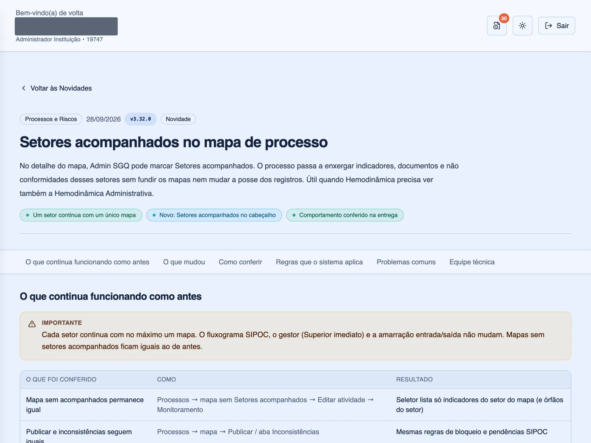This screenshot has height=443, width=591.
Task: Open the Equipe técnica tab
Action: pyautogui.click(x=472, y=262)
